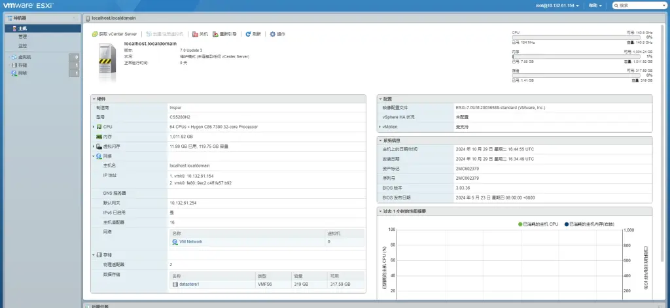Click the 搜索 search input field

641,5
